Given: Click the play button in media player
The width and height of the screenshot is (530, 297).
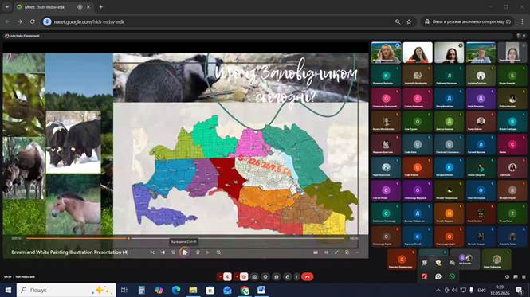Looking at the screenshot, I should point(185,252).
